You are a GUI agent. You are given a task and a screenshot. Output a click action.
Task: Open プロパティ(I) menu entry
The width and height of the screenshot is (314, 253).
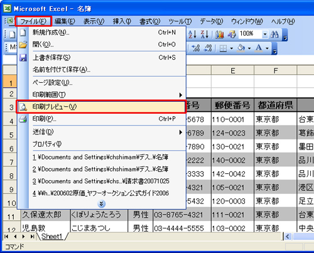tap(102, 144)
